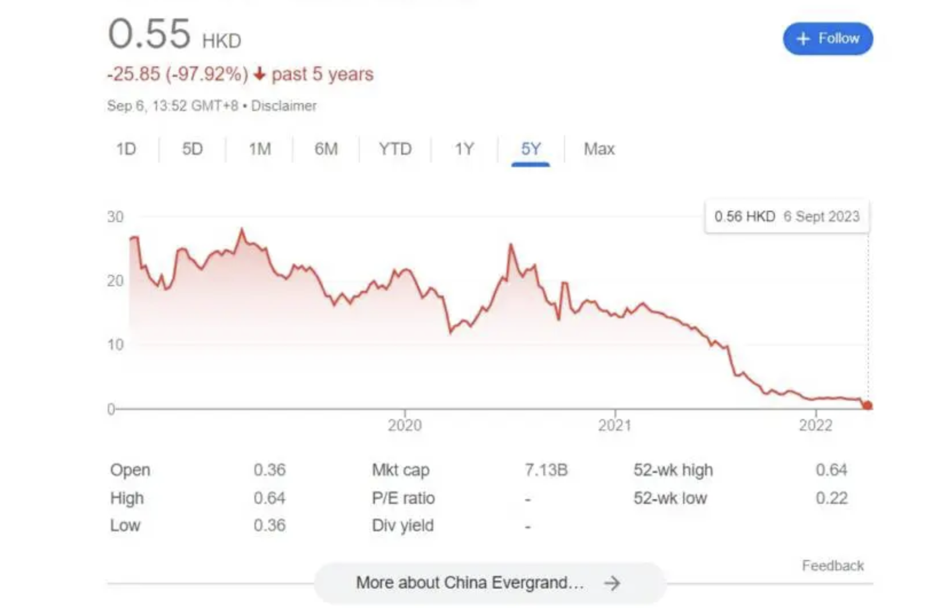925x608 pixels.
Task: Click the 2021 axis marker
Action: coord(615,424)
